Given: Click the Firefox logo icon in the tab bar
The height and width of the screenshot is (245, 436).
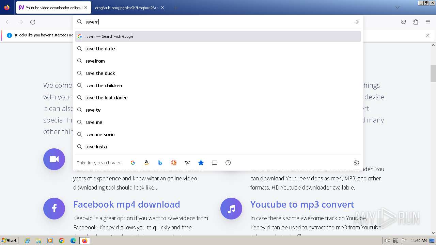Looking at the screenshot, I should pyautogui.click(x=7, y=7).
